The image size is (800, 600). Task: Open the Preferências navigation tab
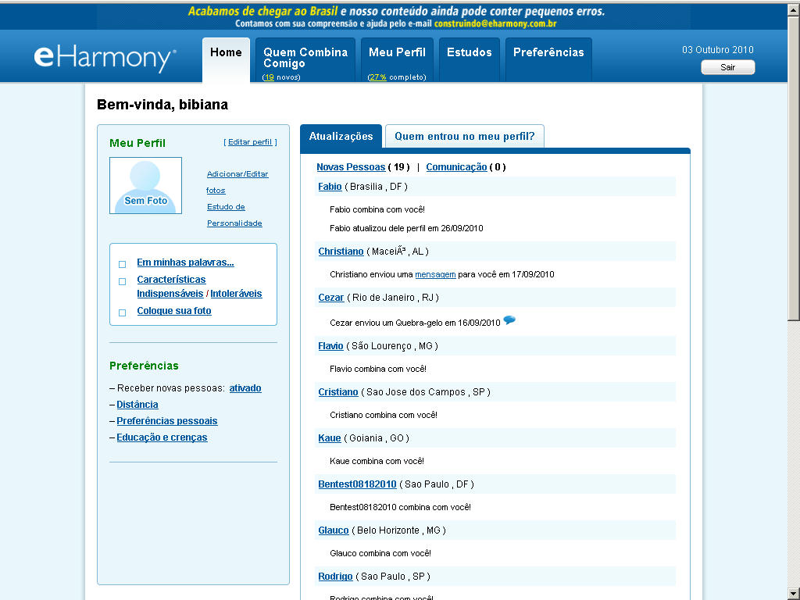pos(548,59)
